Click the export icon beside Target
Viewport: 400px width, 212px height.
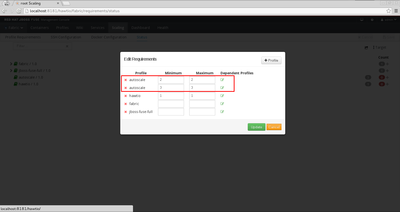pyautogui.click(x=366, y=47)
